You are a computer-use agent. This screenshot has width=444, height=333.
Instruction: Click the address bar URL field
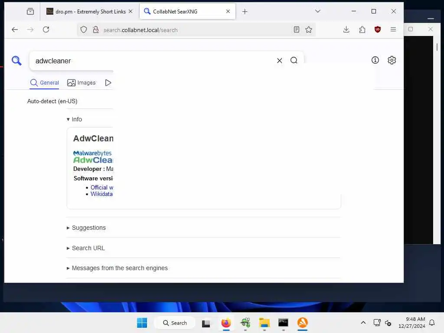point(196,30)
